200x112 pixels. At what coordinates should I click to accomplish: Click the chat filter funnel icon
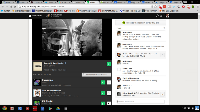(x=164, y=28)
